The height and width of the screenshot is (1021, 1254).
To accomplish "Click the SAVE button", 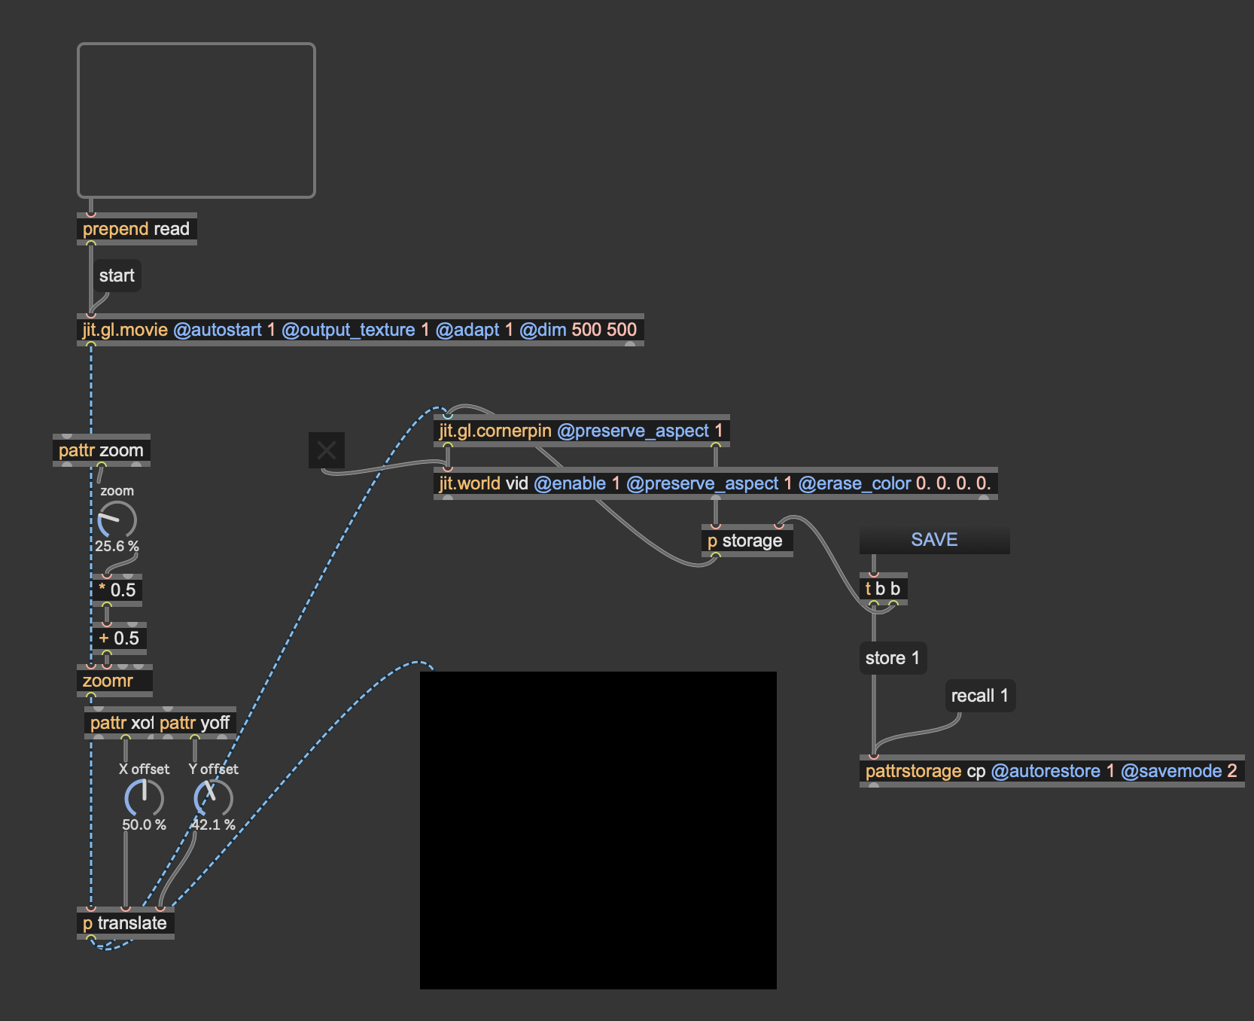I will pos(934,540).
